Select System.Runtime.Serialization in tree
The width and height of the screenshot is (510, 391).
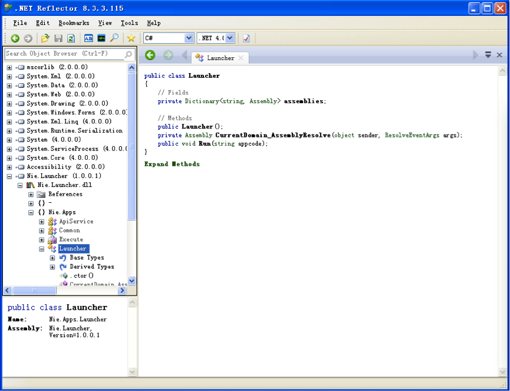click(74, 131)
